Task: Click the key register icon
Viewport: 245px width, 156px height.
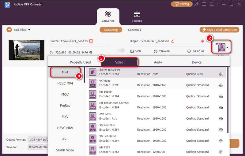Action: pos(196,4)
